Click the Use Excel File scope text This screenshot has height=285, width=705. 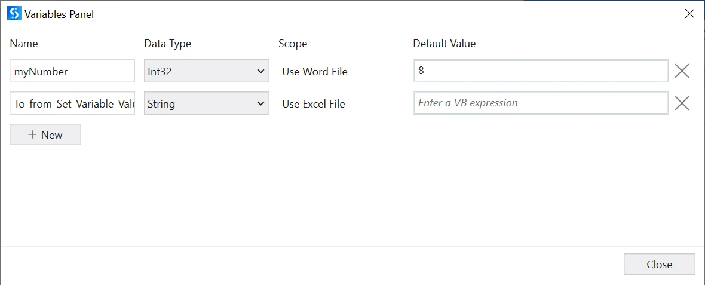(314, 104)
